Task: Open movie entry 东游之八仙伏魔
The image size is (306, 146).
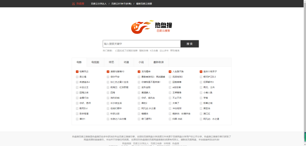Action: tap(118, 119)
